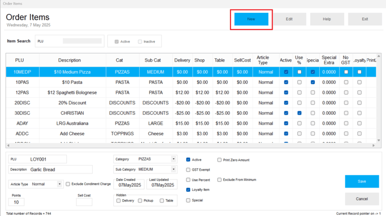Open the Help button
Image resolution: width=386 pixels, height=216 pixels.
click(x=327, y=19)
